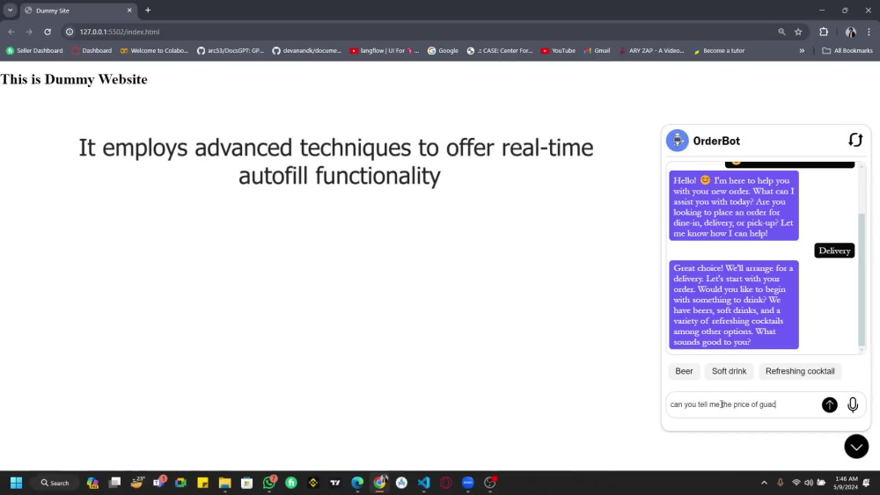Bookmark this page with the star
This screenshot has width=880, height=495.
coord(798,32)
